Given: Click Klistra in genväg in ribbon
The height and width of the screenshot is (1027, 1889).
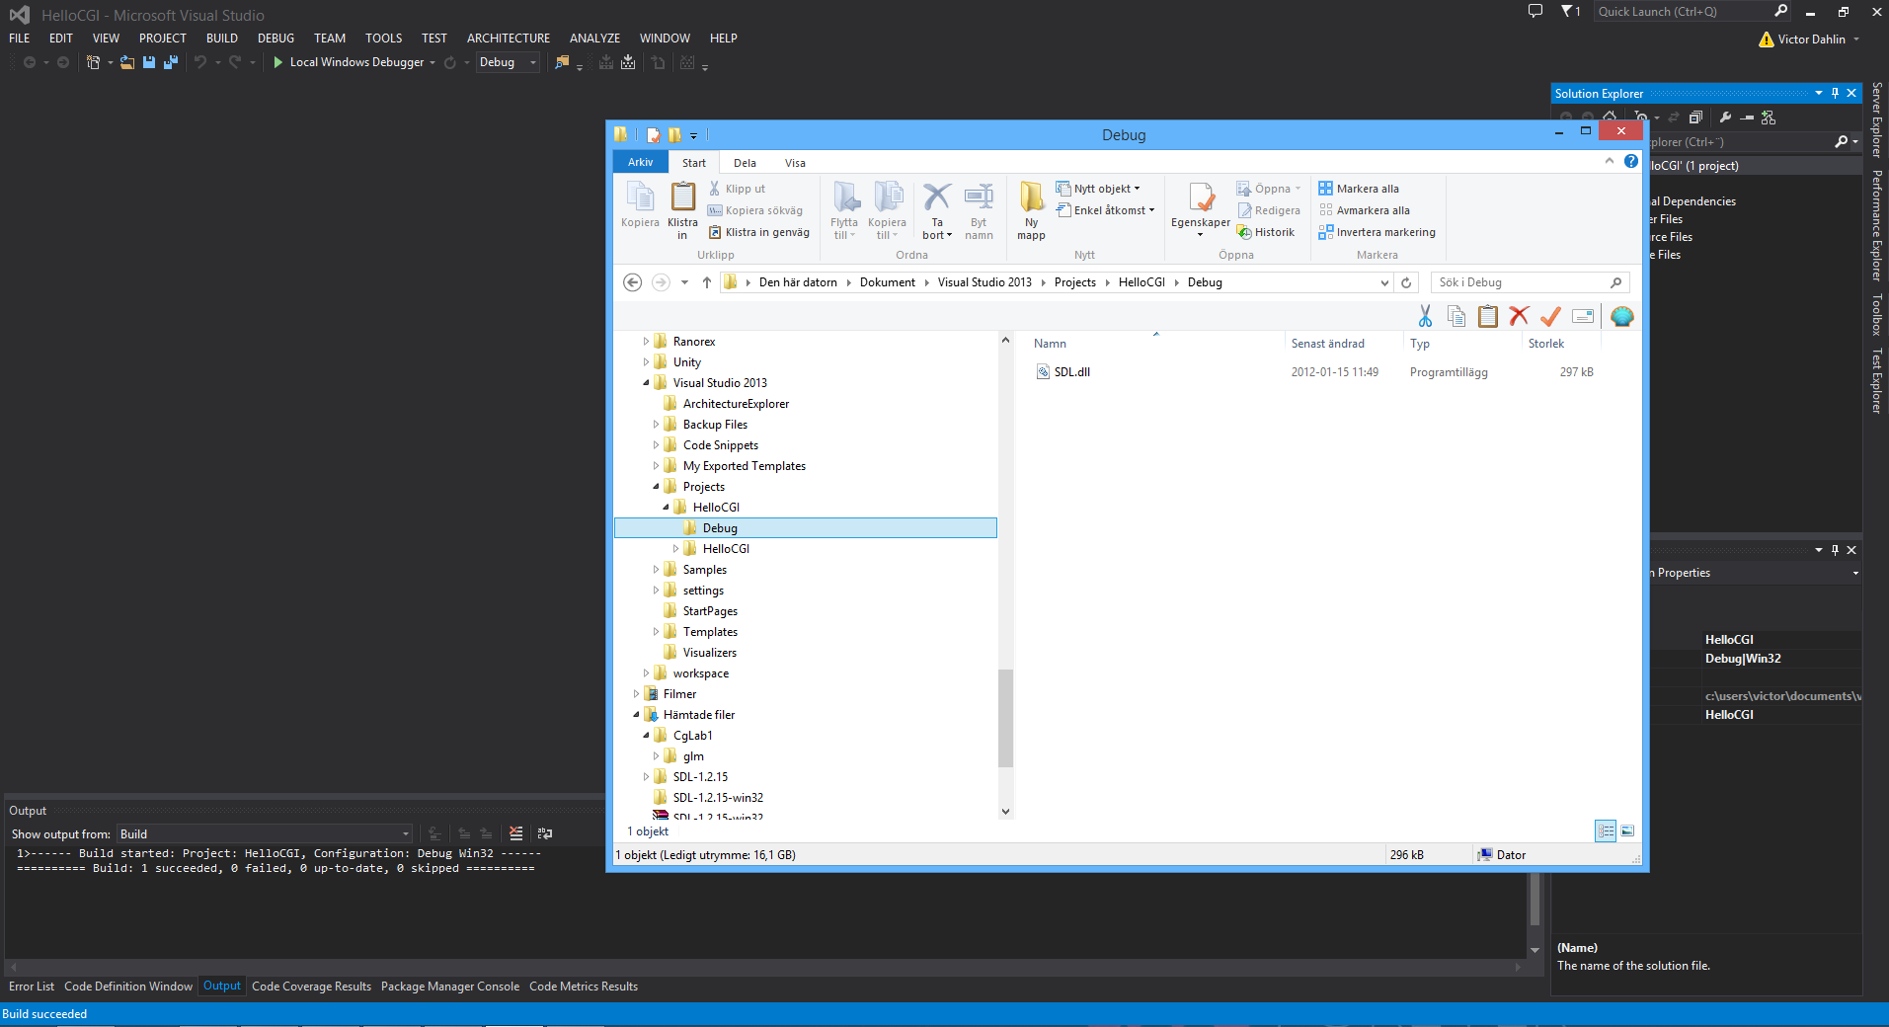Looking at the screenshot, I should (758, 232).
